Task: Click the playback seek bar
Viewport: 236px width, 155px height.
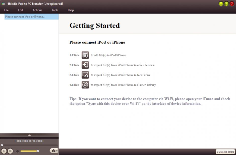Action: point(29,145)
